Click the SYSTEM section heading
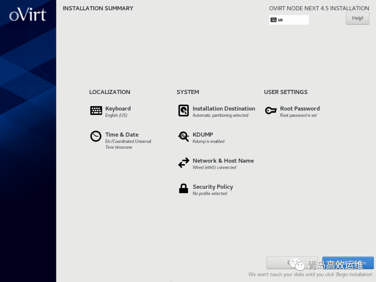The image size is (376, 282). [x=188, y=92]
